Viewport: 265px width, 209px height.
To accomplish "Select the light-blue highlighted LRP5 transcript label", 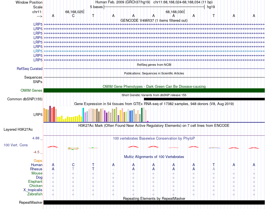I will coord(38,51).
